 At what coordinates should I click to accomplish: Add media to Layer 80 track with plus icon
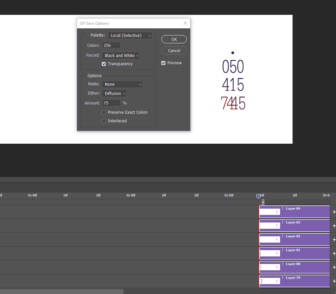pyautogui.click(x=334, y=267)
